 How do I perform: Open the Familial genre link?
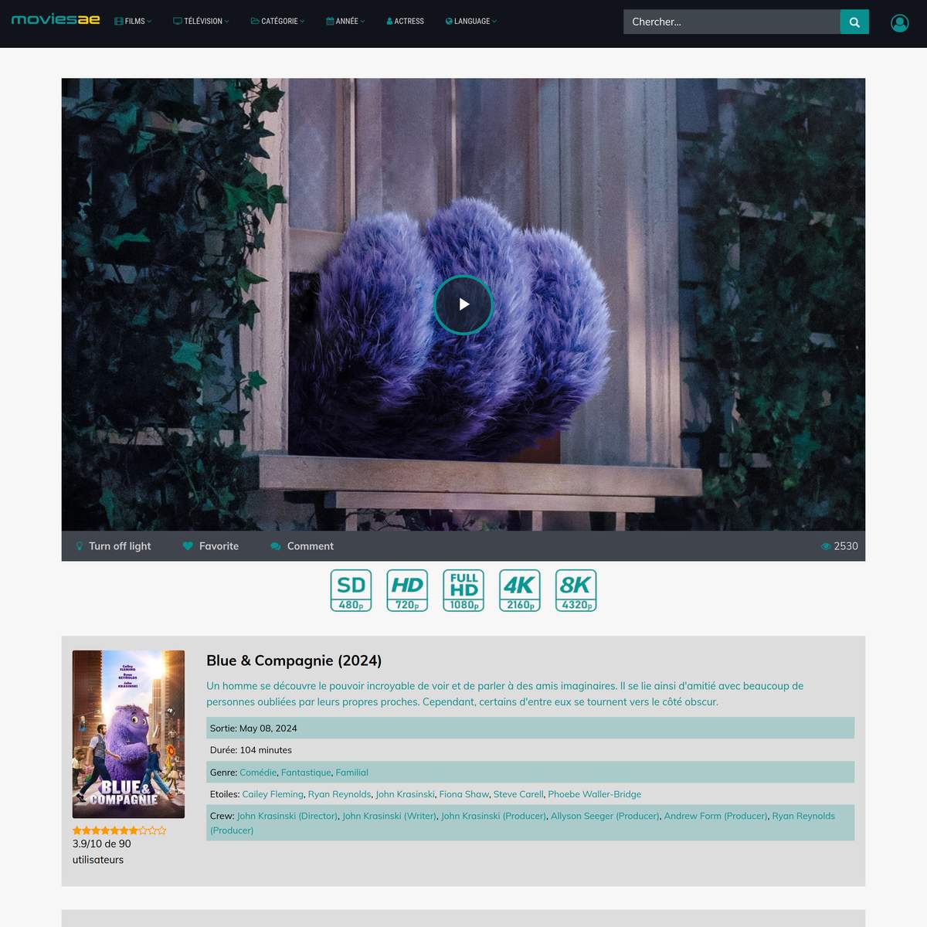coord(352,772)
